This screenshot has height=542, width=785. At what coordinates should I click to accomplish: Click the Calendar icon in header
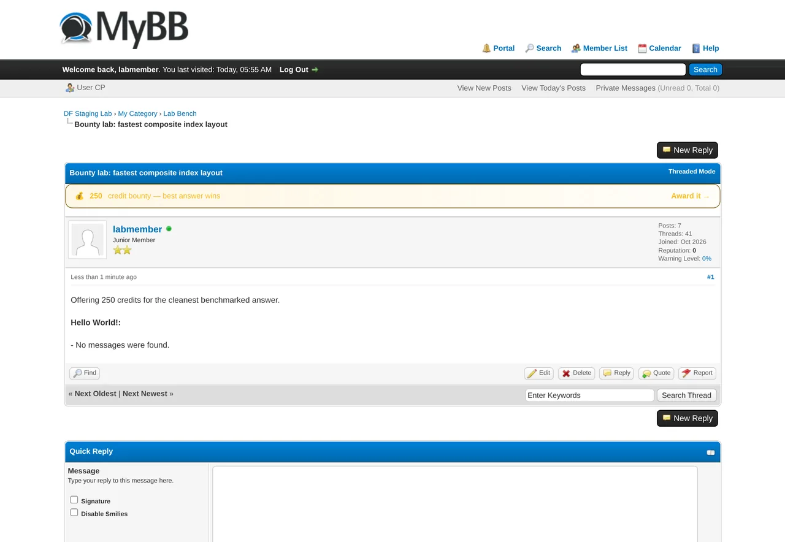click(x=642, y=48)
